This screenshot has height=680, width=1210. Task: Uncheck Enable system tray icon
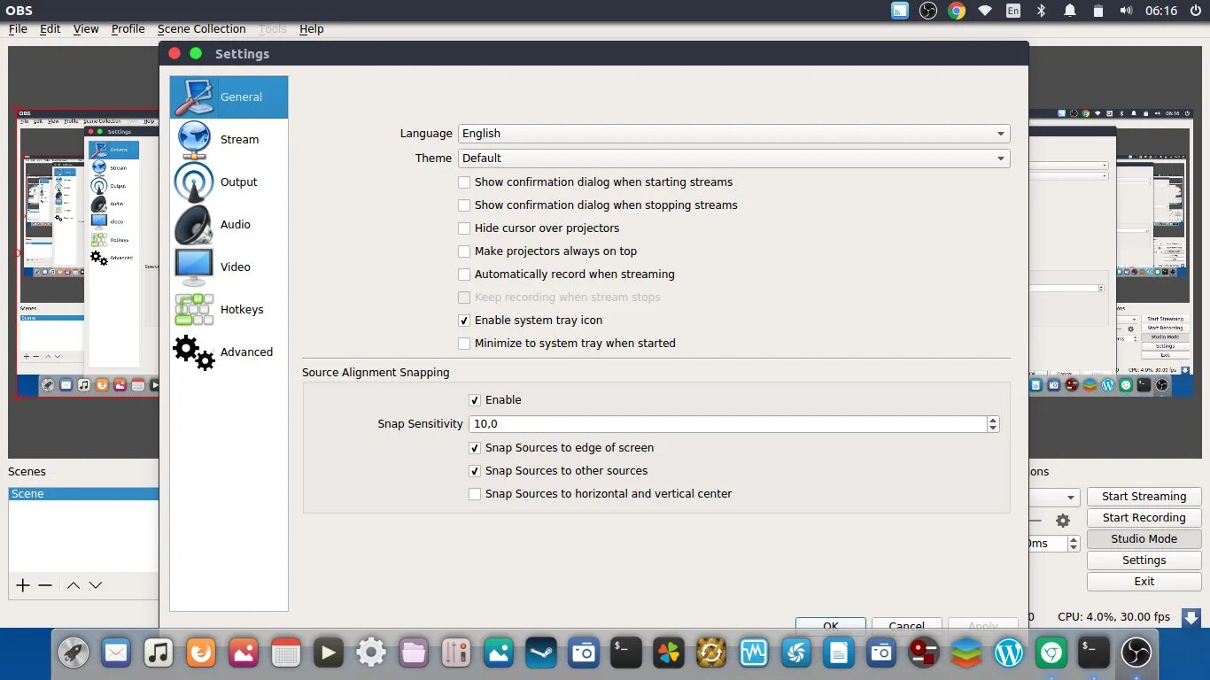coord(464,321)
